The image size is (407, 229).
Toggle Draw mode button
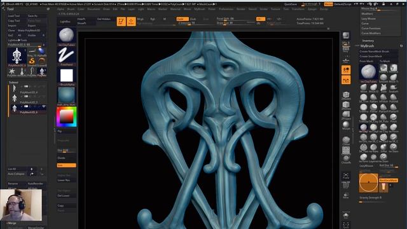tap(131, 21)
